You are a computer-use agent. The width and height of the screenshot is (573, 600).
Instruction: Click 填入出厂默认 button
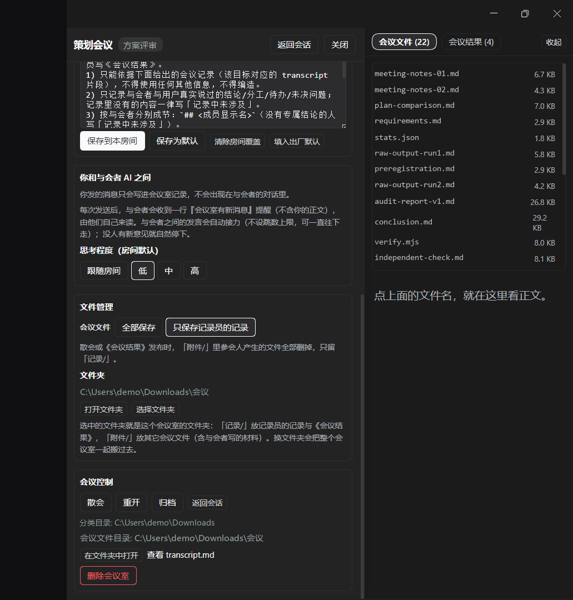pyautogui.click(x=297, y=142)
